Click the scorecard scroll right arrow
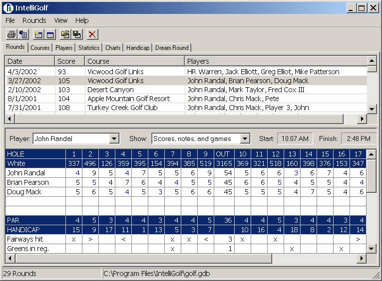Screen dimensions: 382x281 point(362,258)
